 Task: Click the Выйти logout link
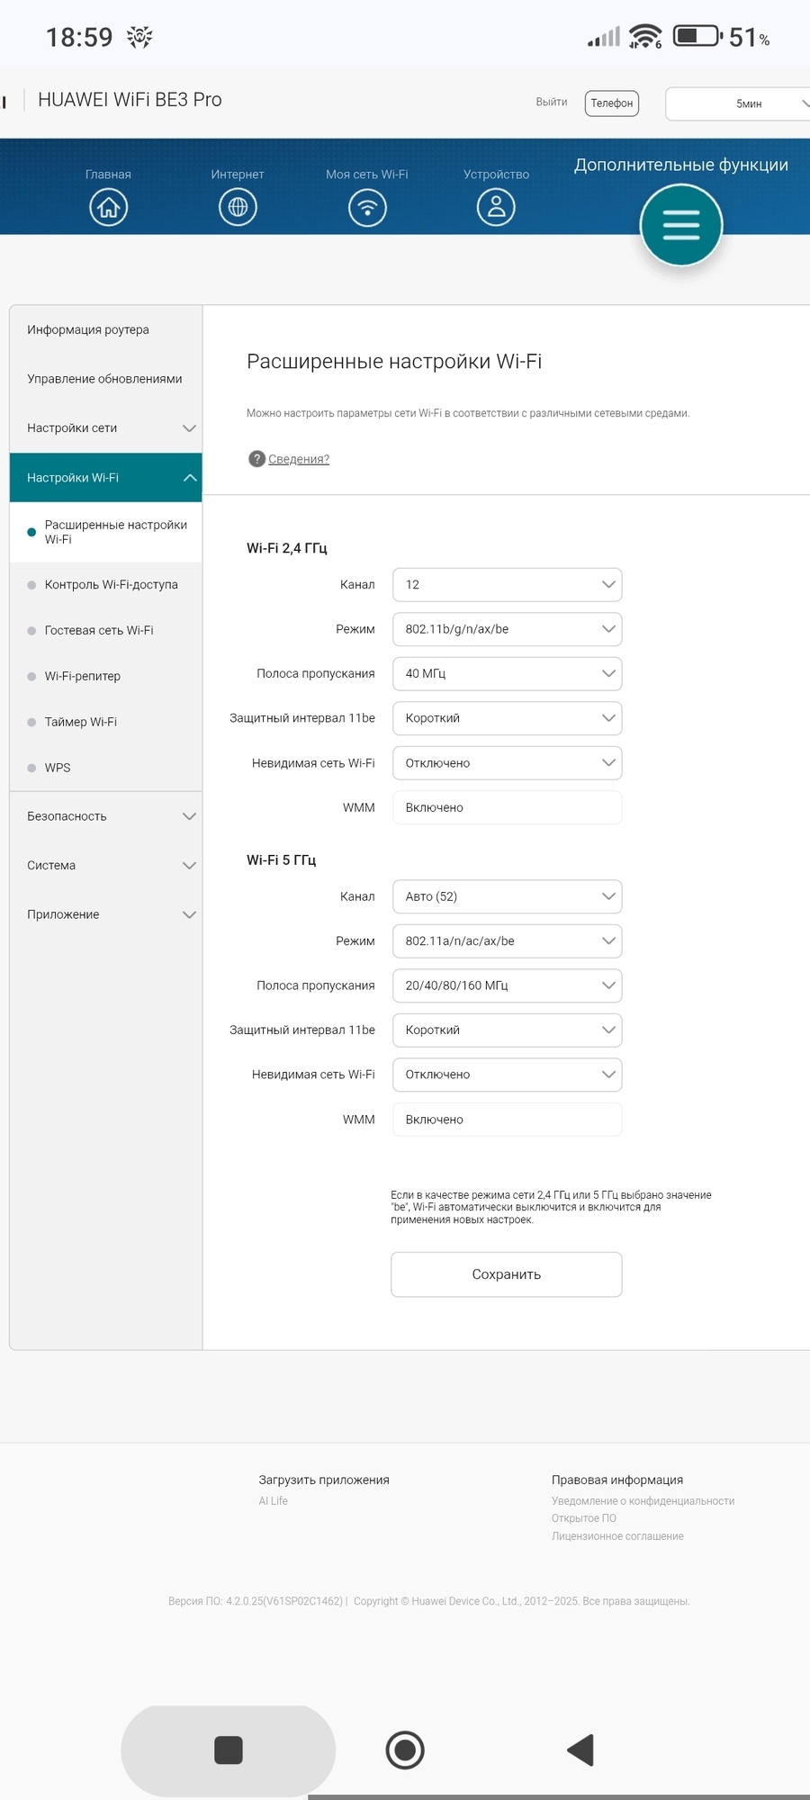552,103
